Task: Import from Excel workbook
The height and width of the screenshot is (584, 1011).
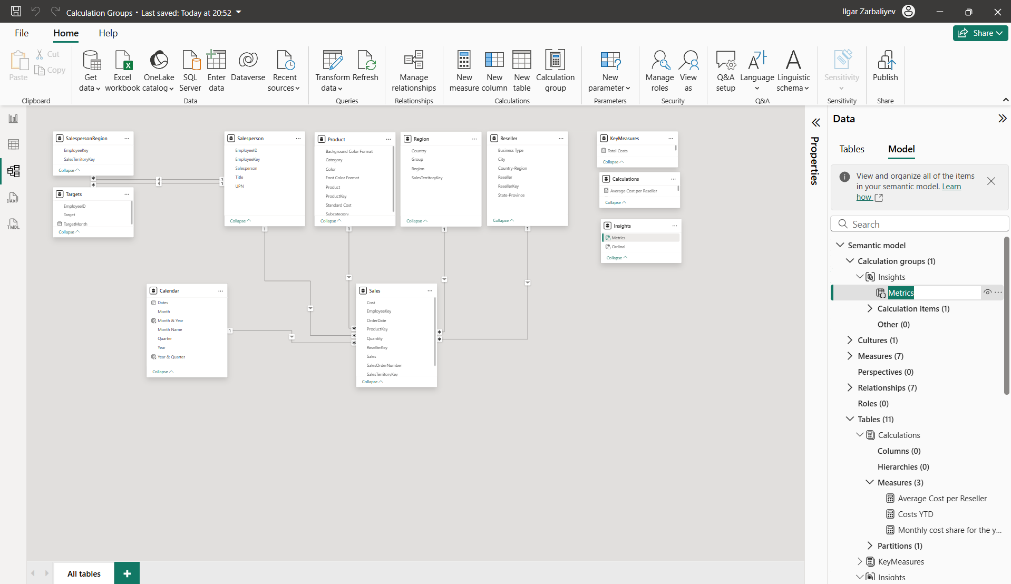Action: click(x=122, y=71)
